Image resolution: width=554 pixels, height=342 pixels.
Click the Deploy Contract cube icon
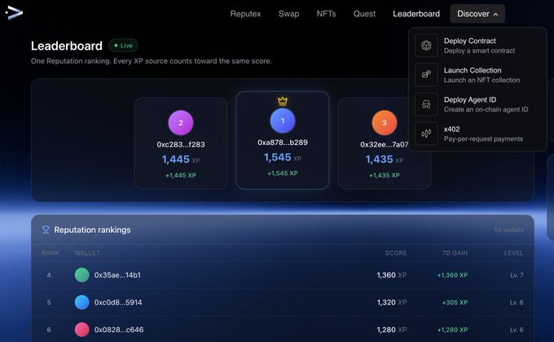click(426, 46)
